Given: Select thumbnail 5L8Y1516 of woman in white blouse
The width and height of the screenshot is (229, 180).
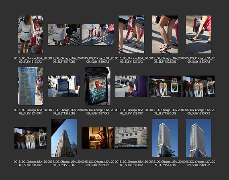Looking at the screenshot, I should pos(31,34).
